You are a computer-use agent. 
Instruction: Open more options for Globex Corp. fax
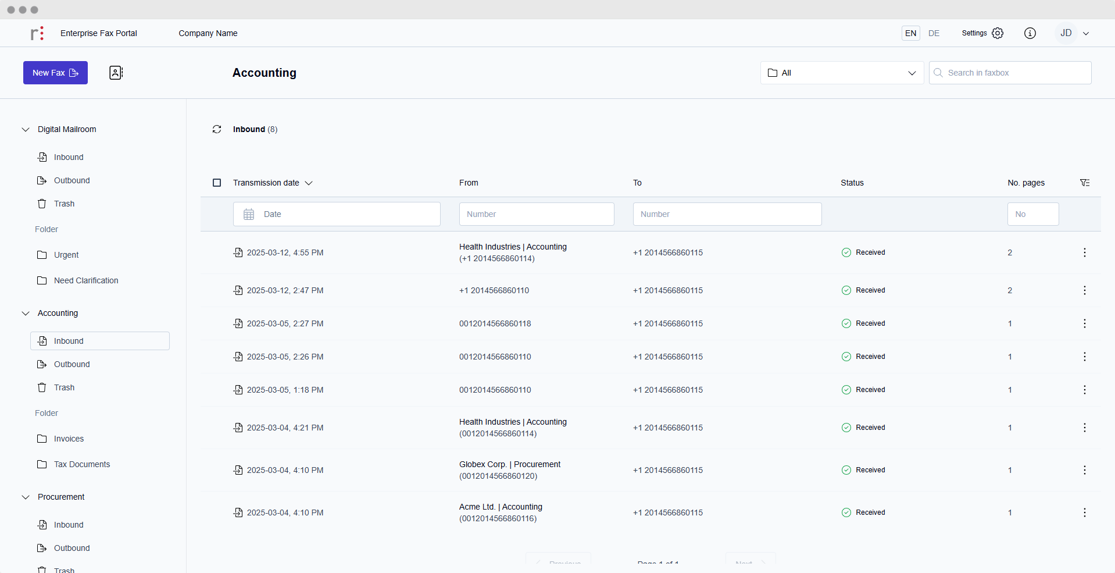1085,470
